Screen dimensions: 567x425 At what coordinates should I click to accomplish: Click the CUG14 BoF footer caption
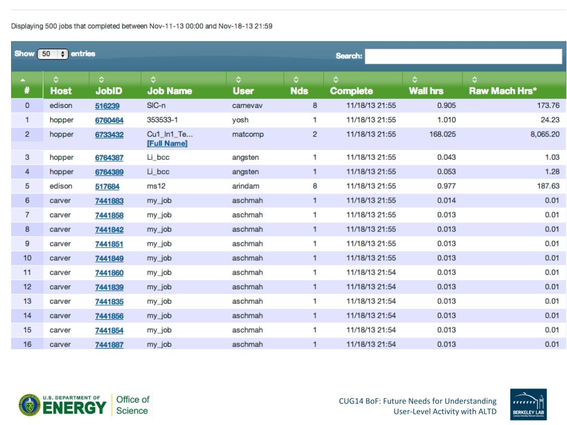coord(417,406)
